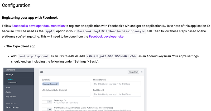Viewport: 211px width, 111px height.
Task: Open Alerts in the sidebar
Action: point(8,92)
